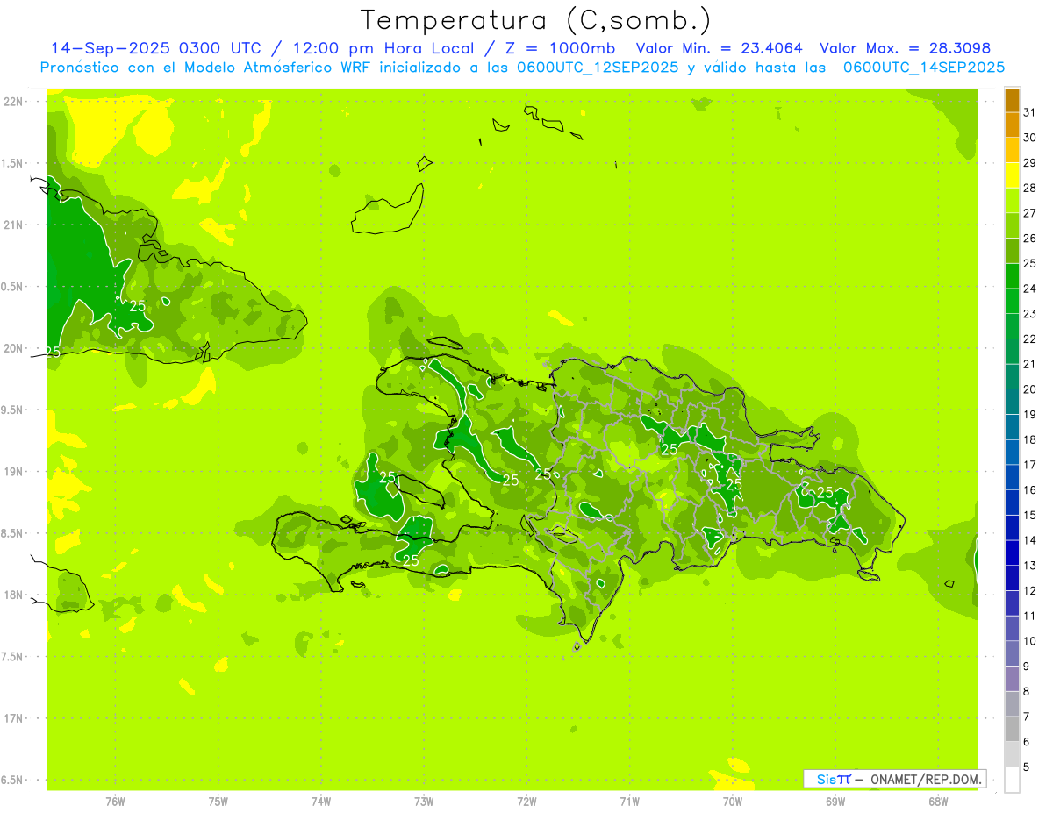Click the 'SisTT – ONAMET/REP.DOM.' watermark box
This screenshot has width=1053, height=813.
(x=894, y=779)
